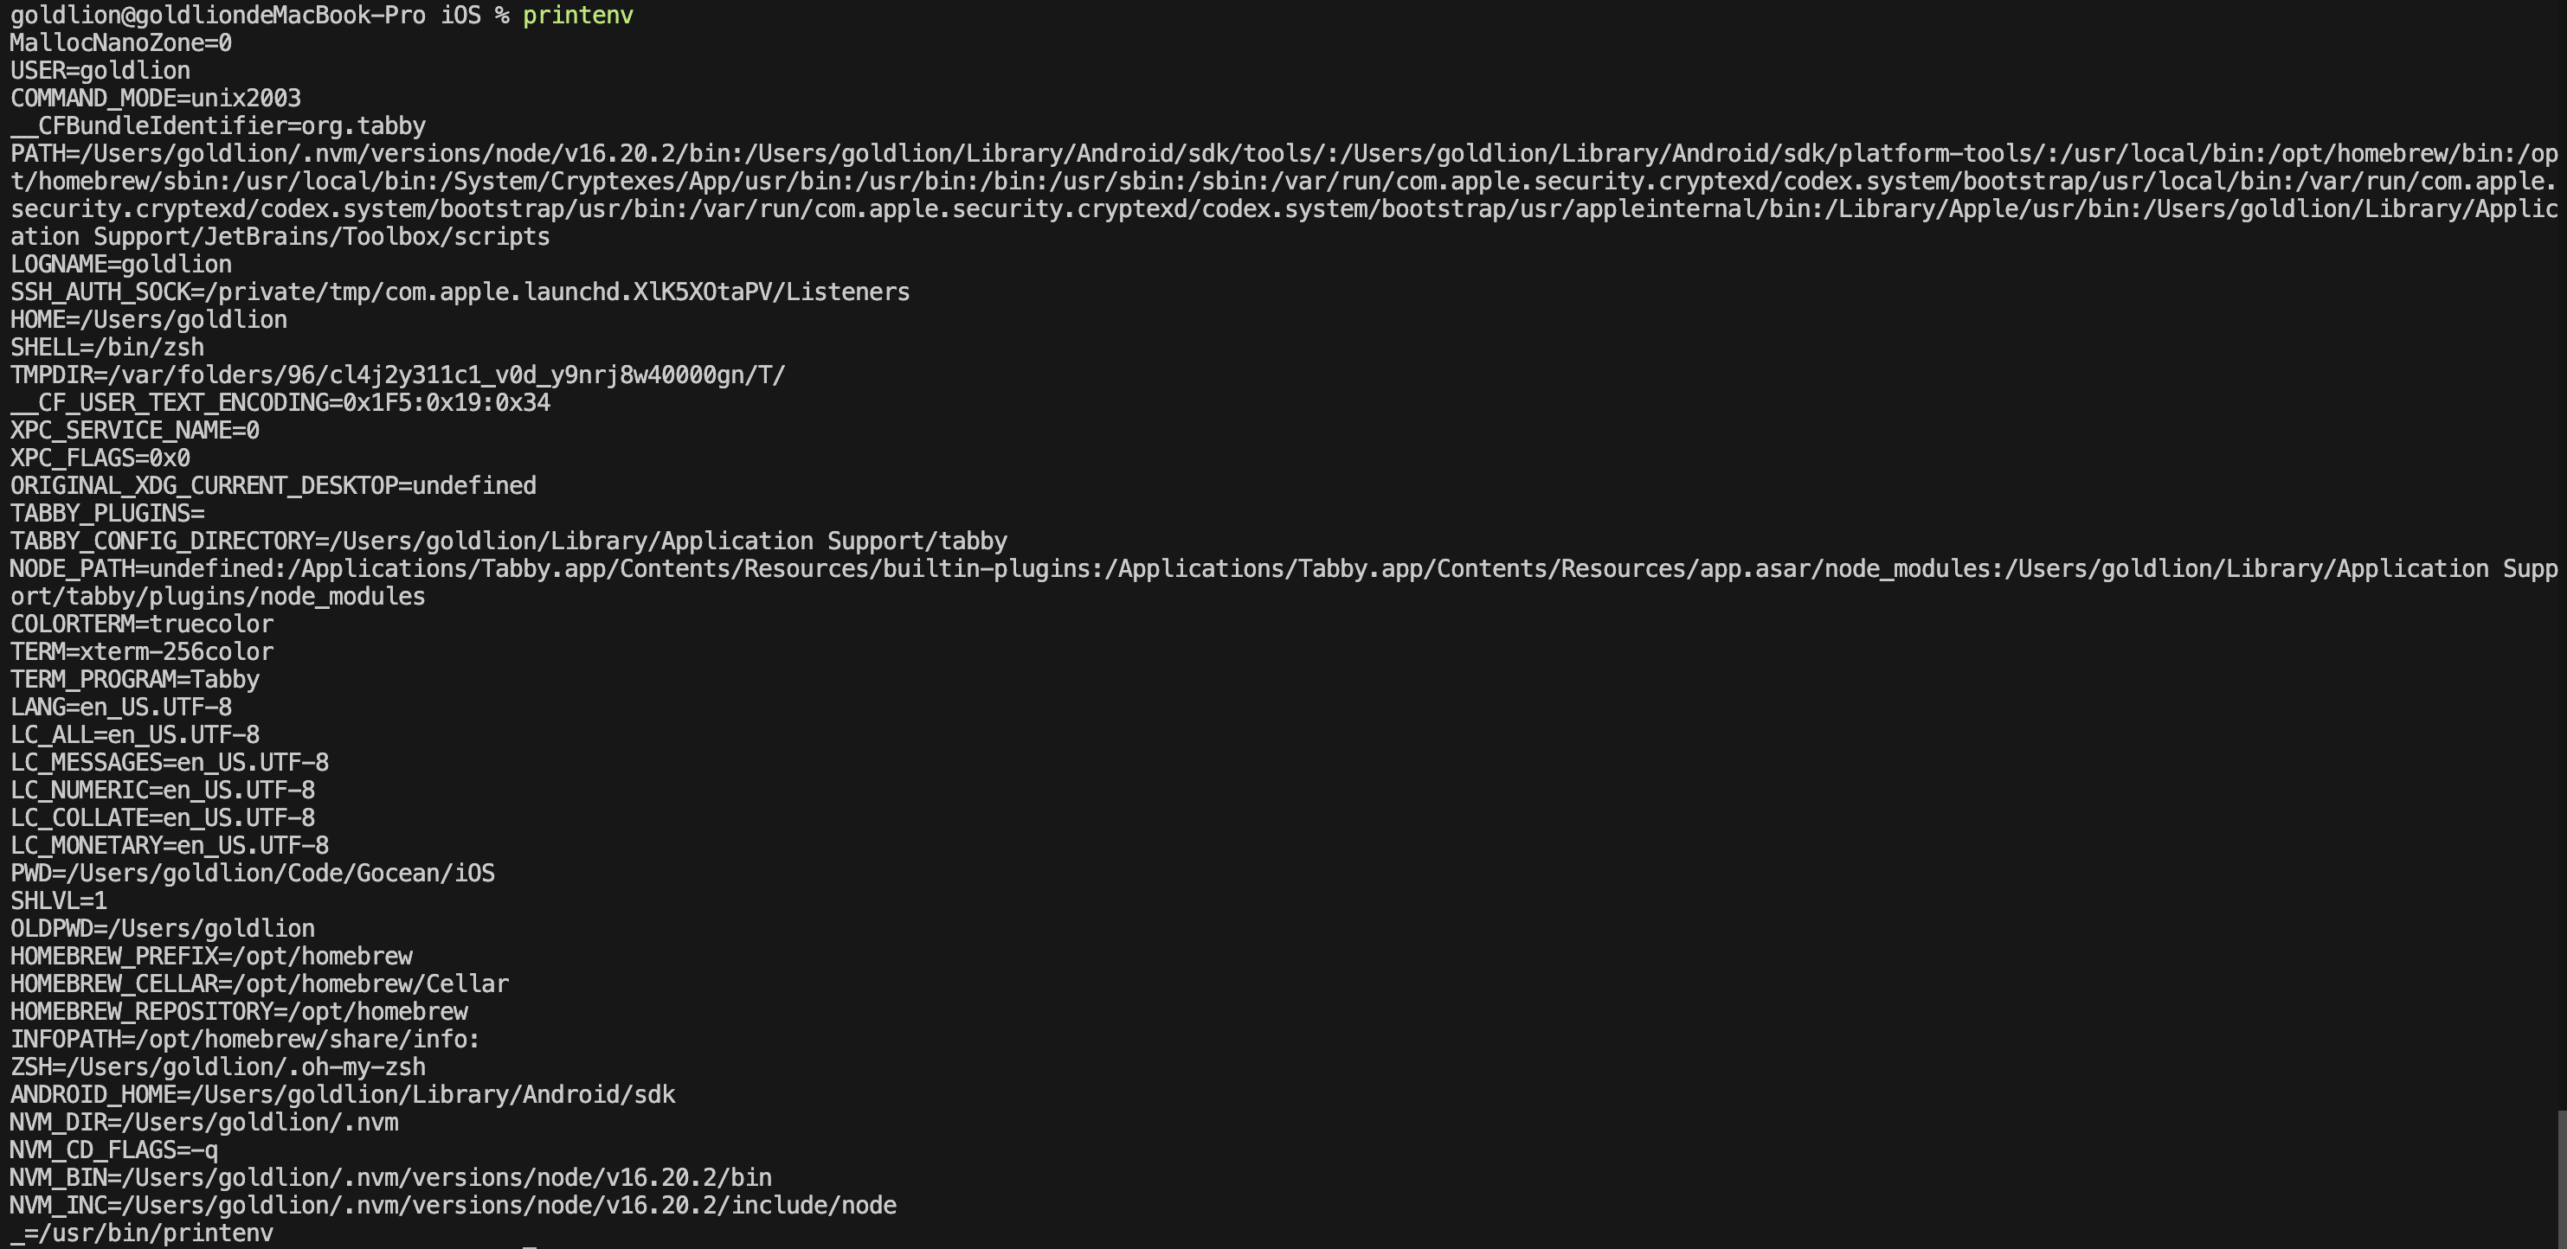Click the printenv command at the prompt
This screenshot has width=2567, height=1249.
click(578, 16)
